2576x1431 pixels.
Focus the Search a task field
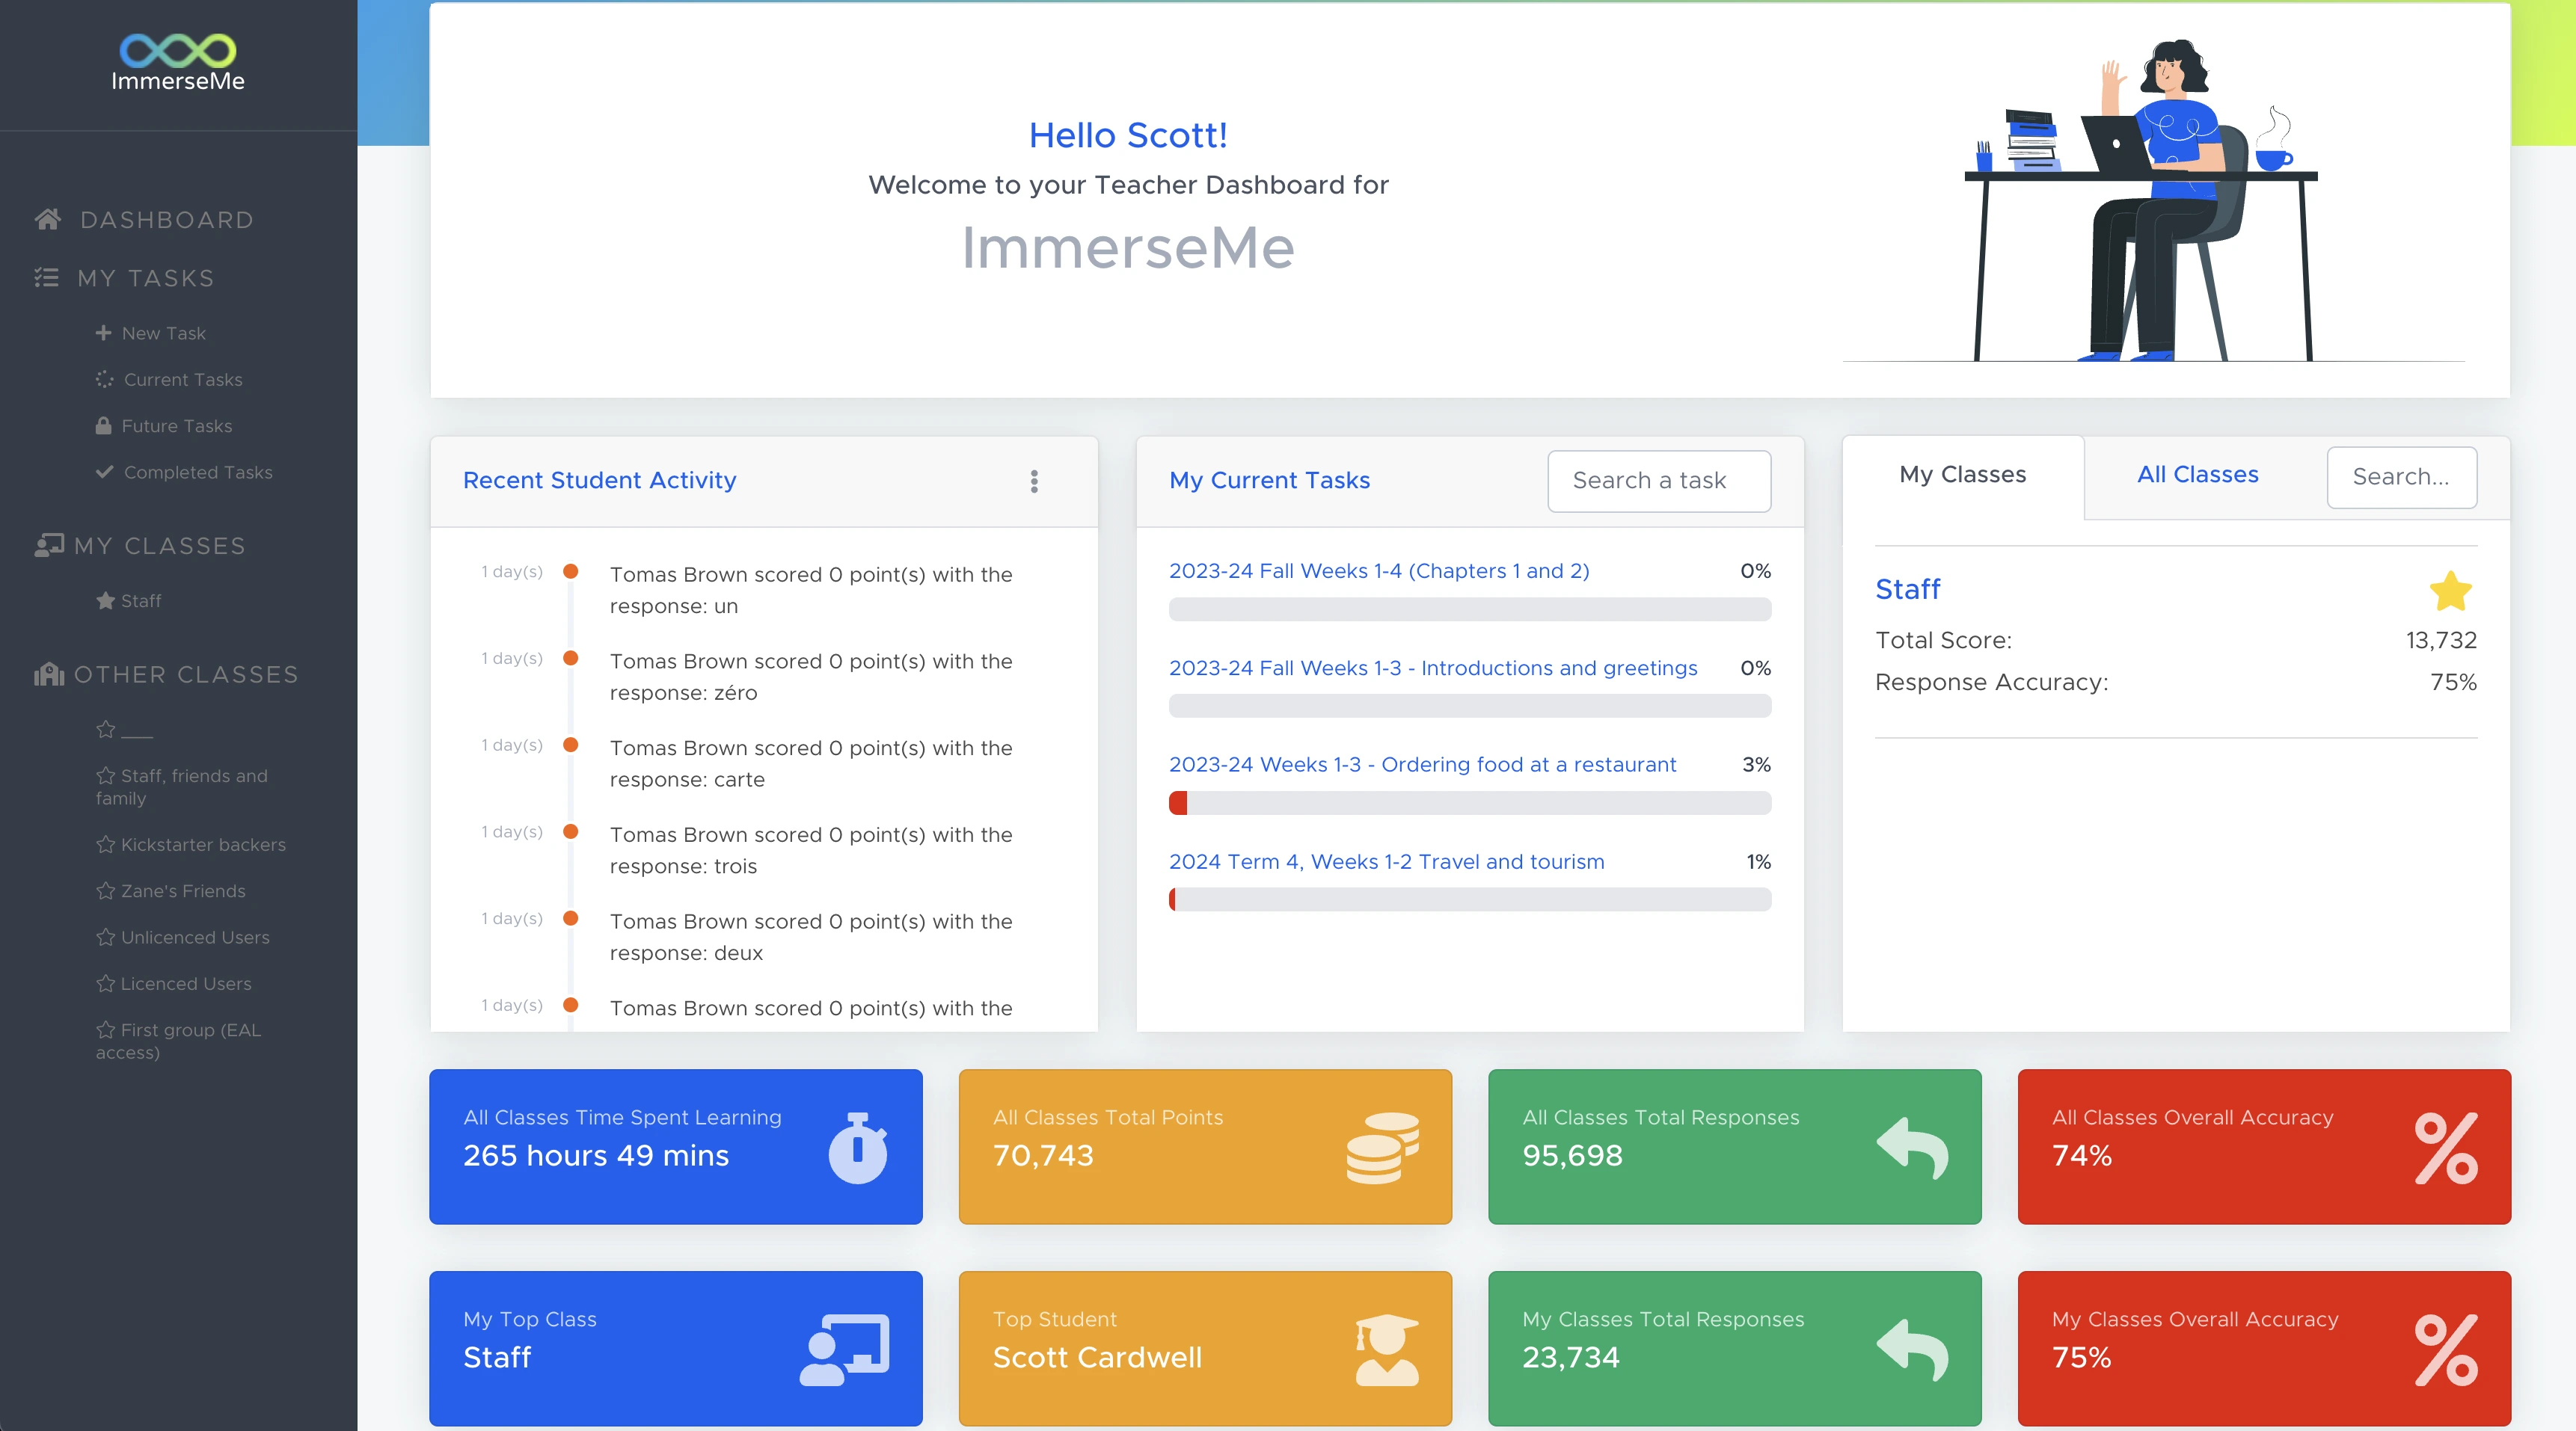click(x=1659, y=481)
